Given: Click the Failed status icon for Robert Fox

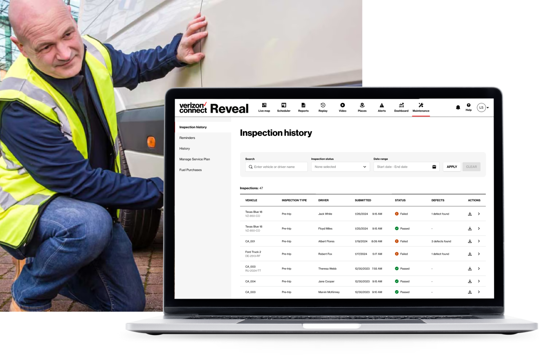Looking at the screenshot, I should tap(397, 254).
